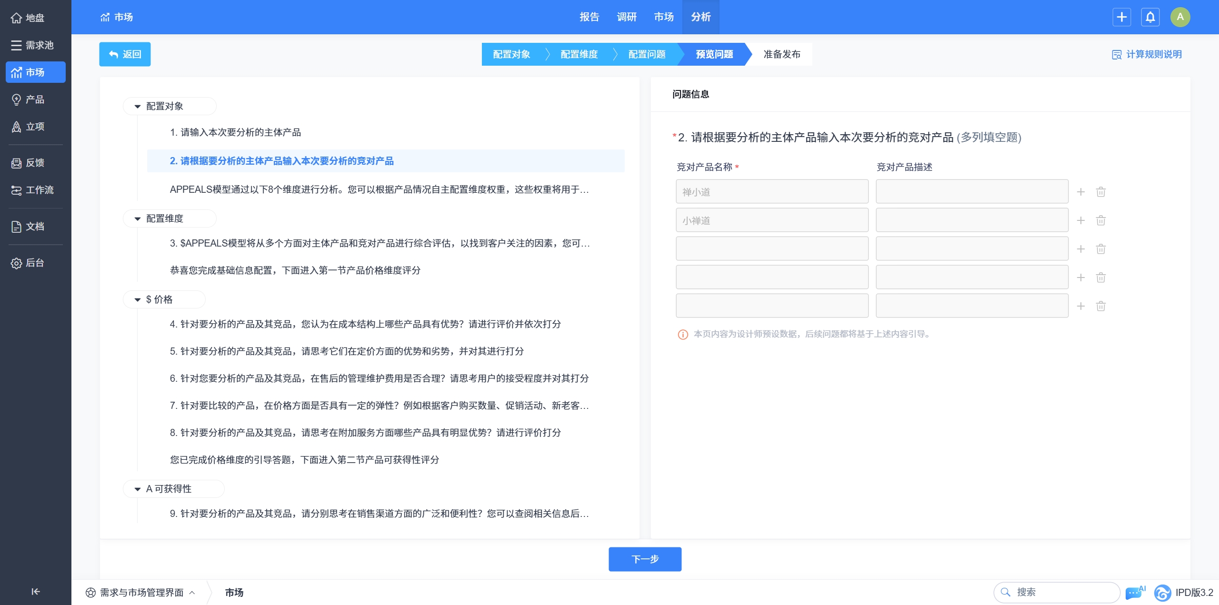This screenshot has width=1219, height=605.
Task: Click the notification bell icon
Action: click(1150, 17)
